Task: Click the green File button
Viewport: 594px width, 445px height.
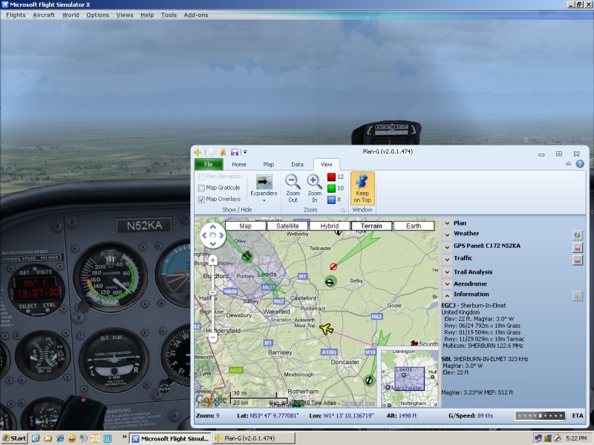Action: [209, 165]
